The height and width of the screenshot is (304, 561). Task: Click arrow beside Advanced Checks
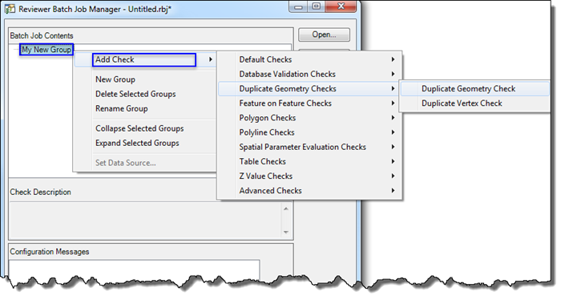pyautogui.click(x=393, y=191)
